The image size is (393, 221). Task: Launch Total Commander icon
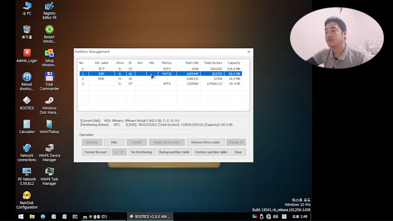tap(49, 82)
